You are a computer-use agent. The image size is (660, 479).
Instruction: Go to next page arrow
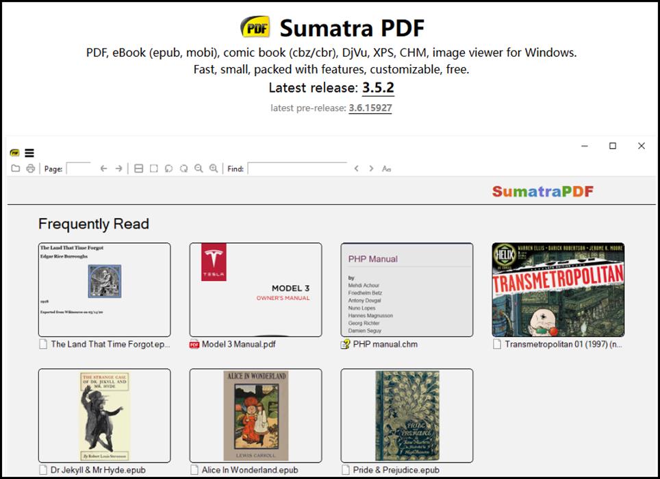pyautogui.click(x=118, y=169)
